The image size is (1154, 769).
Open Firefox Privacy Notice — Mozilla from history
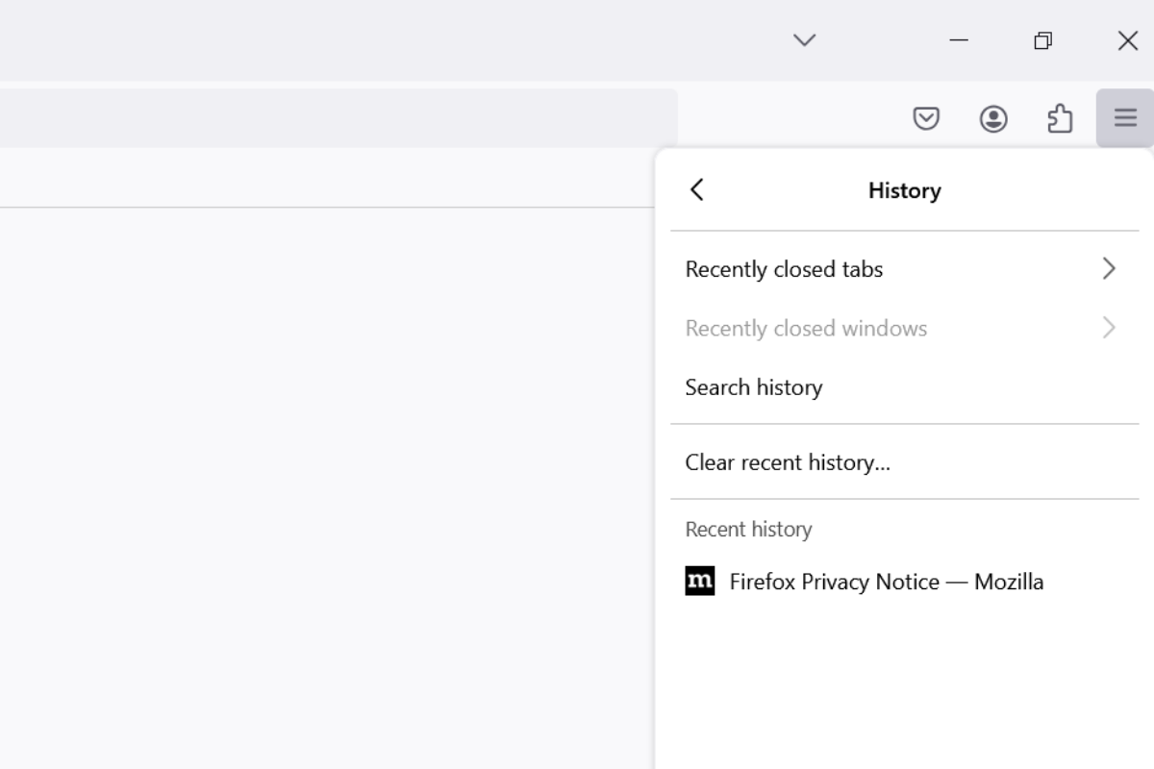[x=886, y=581]
